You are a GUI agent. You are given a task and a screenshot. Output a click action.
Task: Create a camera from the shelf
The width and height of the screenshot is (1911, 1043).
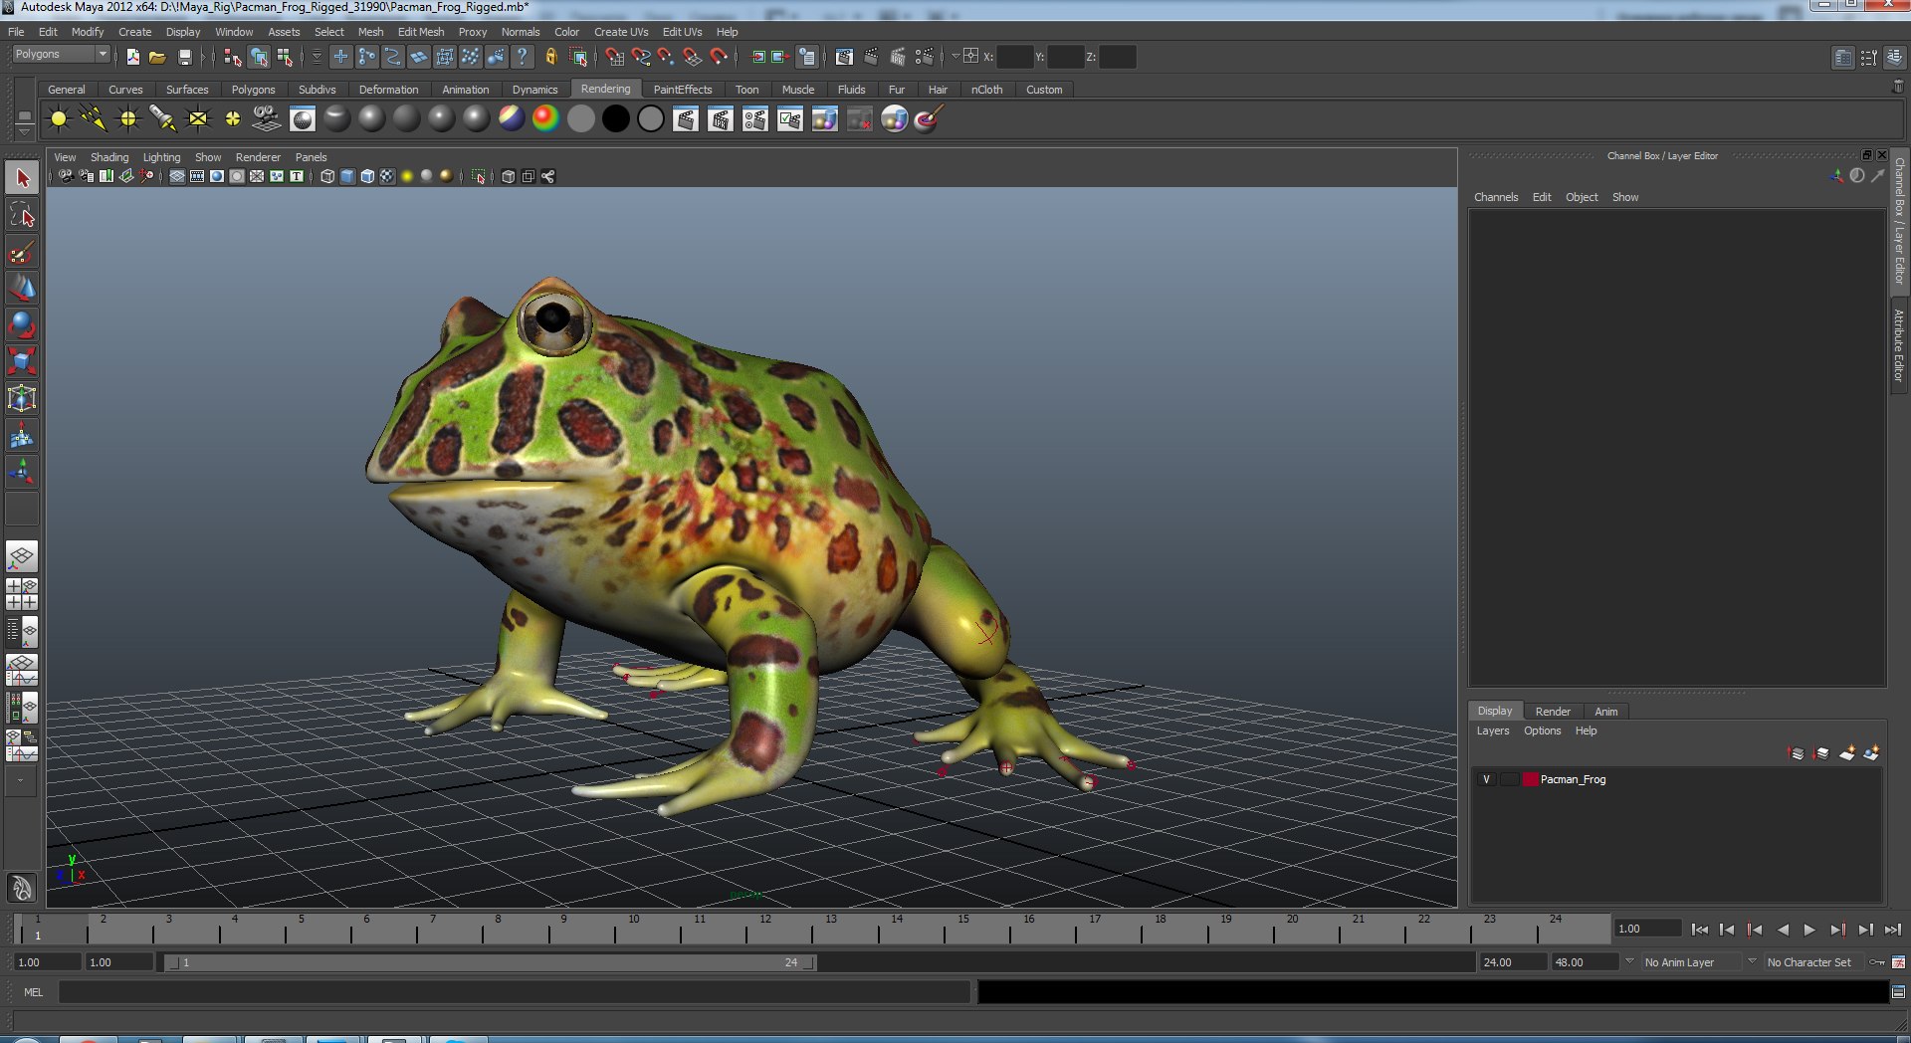tap(267, 119)
